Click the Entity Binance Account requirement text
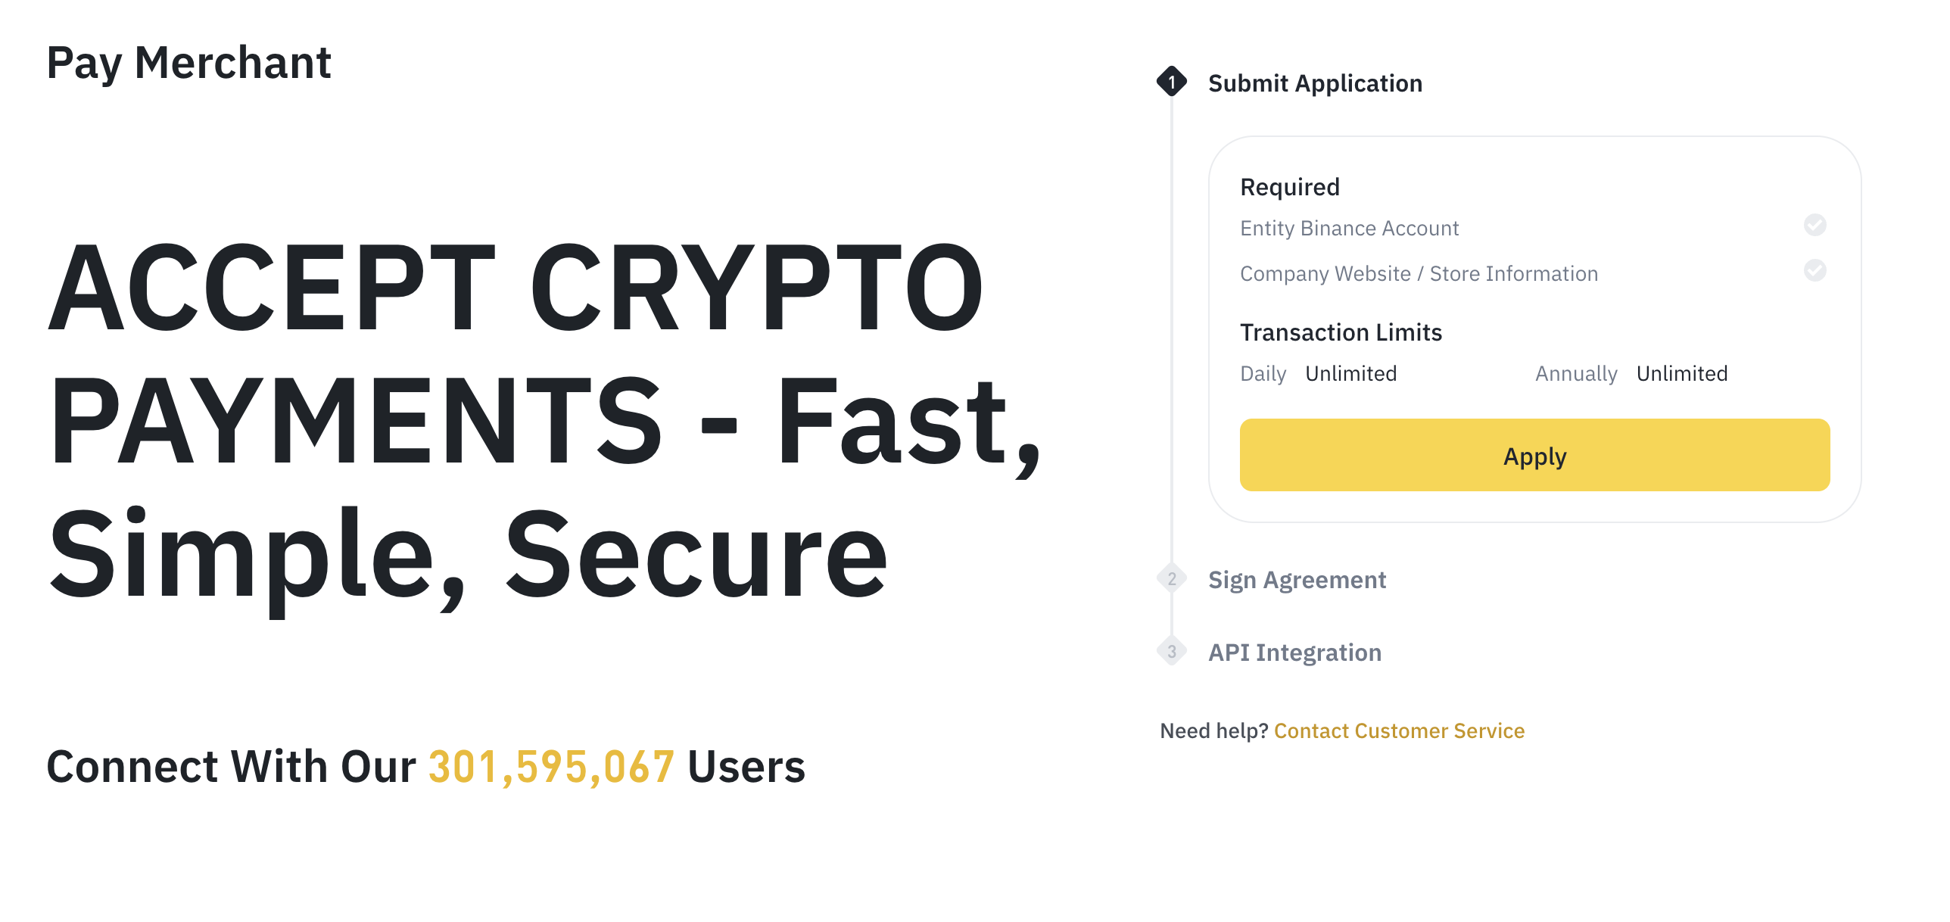 (1350, 227)
